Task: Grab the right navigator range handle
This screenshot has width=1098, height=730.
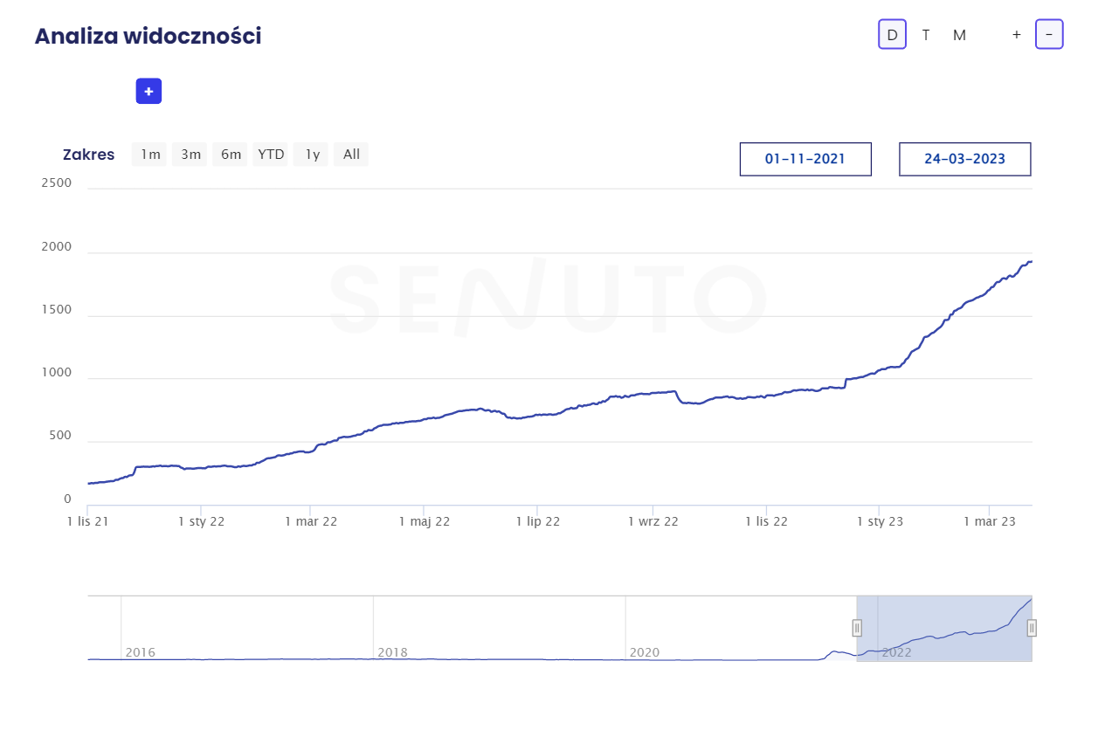Action: pyautogui.click(x=1032, y=628)
